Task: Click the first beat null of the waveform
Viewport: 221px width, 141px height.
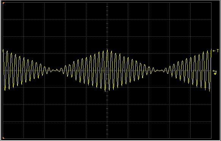Action: [54, 70]
